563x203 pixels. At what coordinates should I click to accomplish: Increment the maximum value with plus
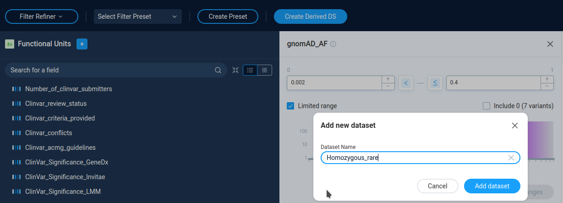click(x=547, y=79)
